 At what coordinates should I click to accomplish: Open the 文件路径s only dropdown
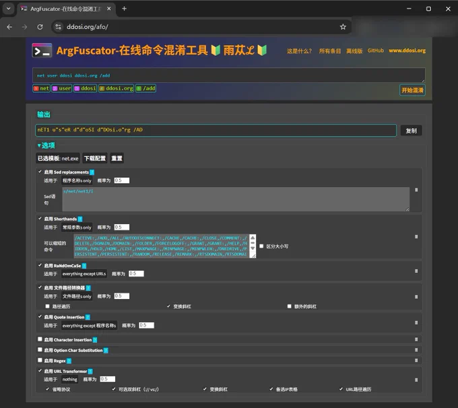[x=77, y=296]
